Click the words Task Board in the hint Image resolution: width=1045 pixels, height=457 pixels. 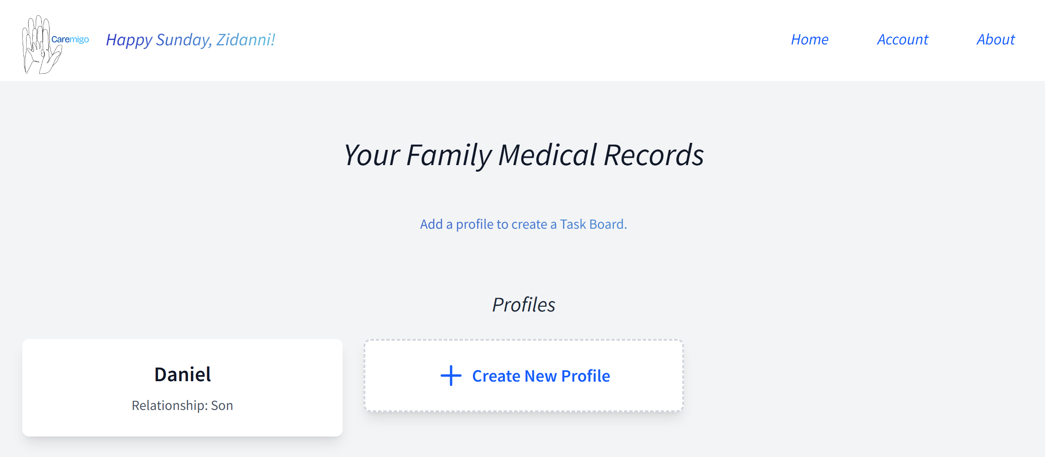(593, 224)
